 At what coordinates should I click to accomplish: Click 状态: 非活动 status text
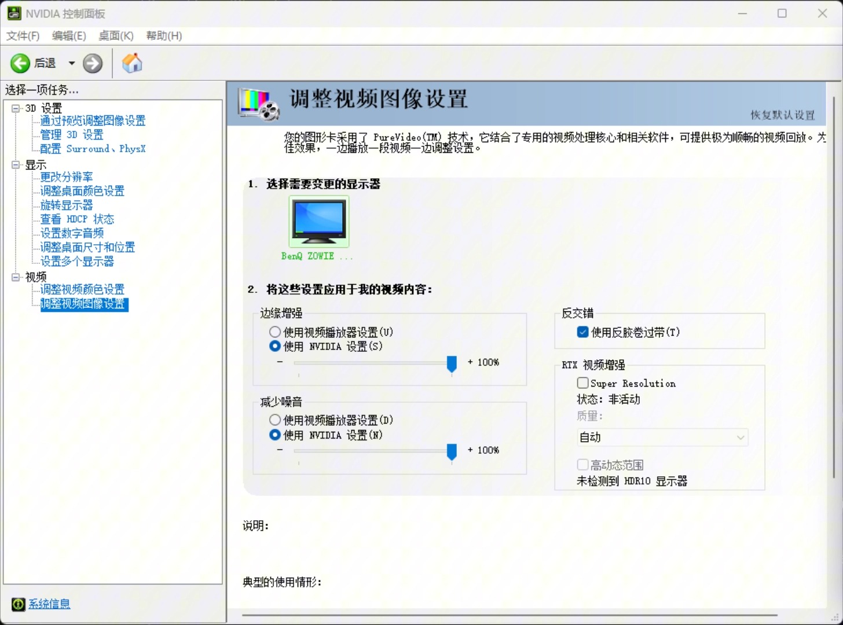(x=609, y=399)
